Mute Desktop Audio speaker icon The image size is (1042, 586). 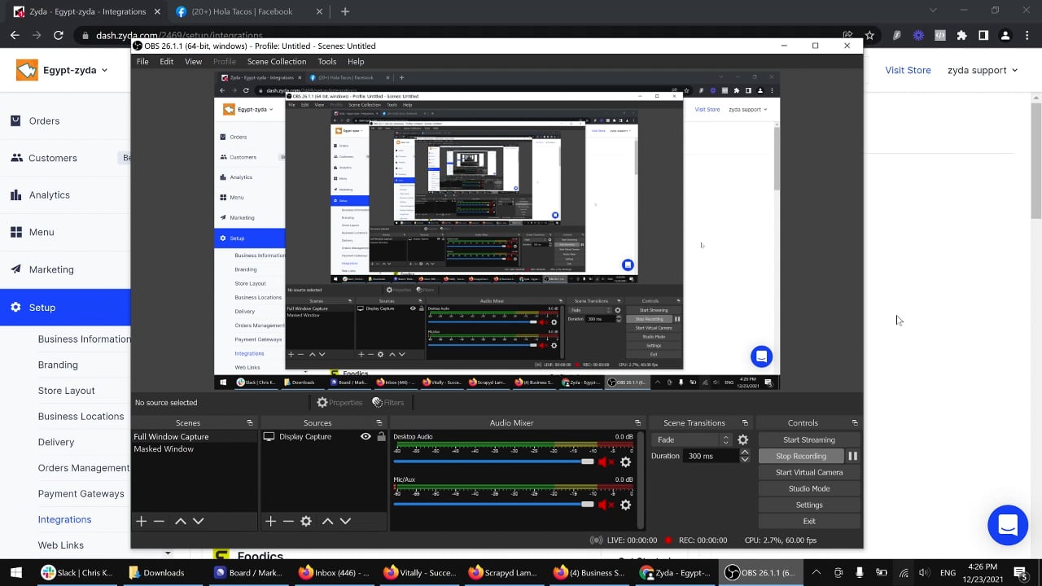point(606,462)
